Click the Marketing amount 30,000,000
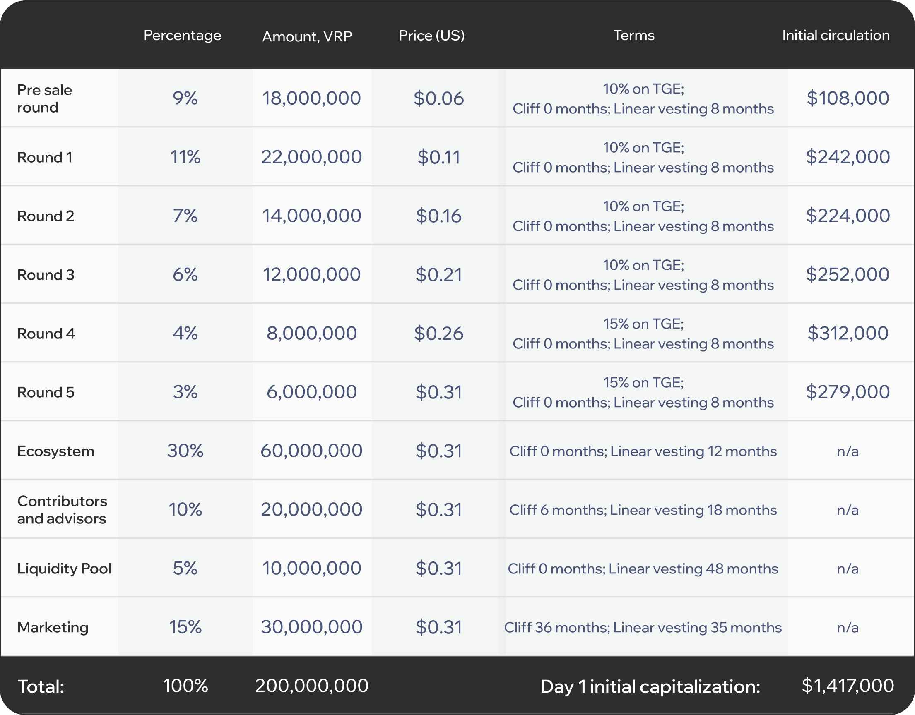 pyautogui.click(x=311, y=627)
